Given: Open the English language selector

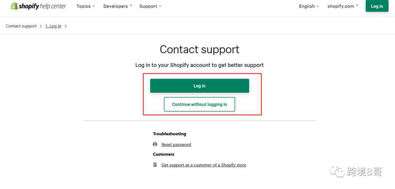Looking at the screenshot, I should 309,6.
